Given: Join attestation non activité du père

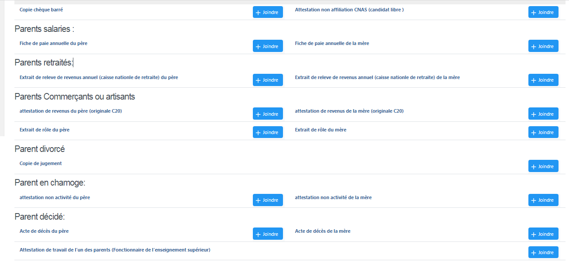Looking at the screenshot, I should tap(268, 200).
